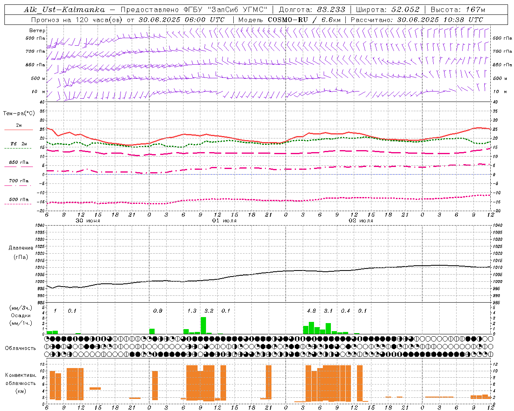514x411 pixels.
Task: Click the 850 гПа temperature legend entry
Action: [x=18, y=163]
